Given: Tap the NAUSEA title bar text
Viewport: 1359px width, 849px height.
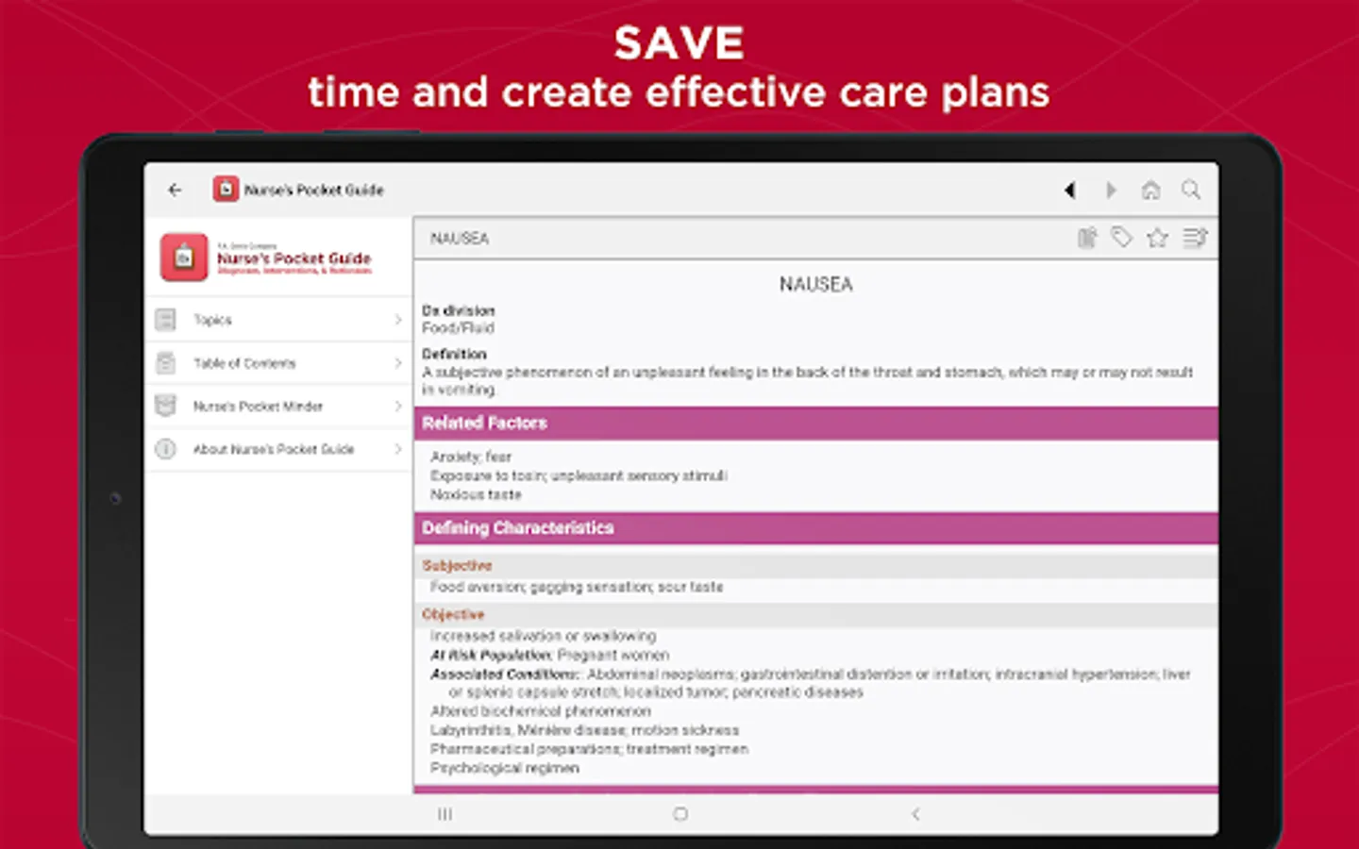Looking at the screenshot, I should pos(460,239).
